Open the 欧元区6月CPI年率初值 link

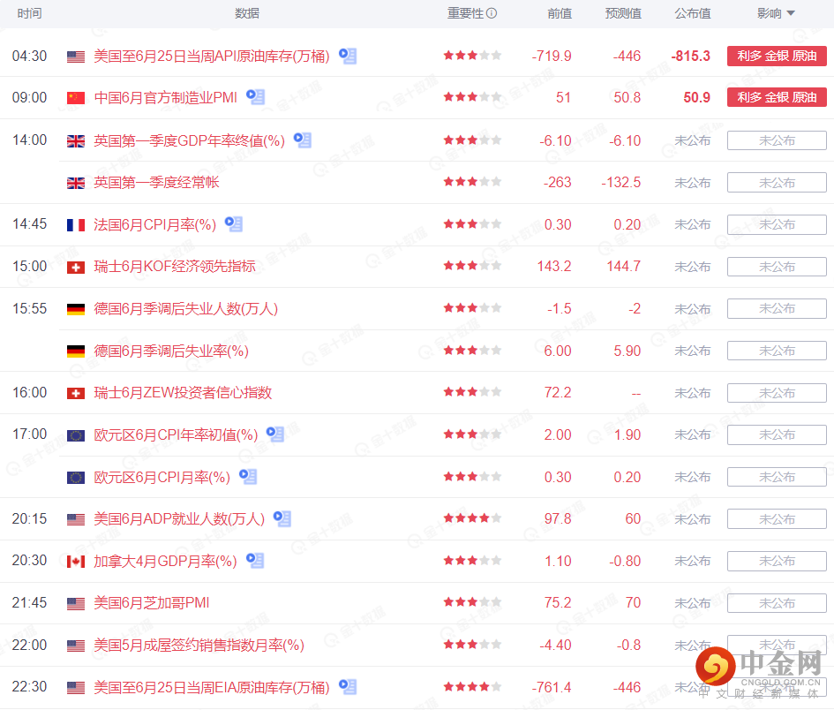point(176,434)
